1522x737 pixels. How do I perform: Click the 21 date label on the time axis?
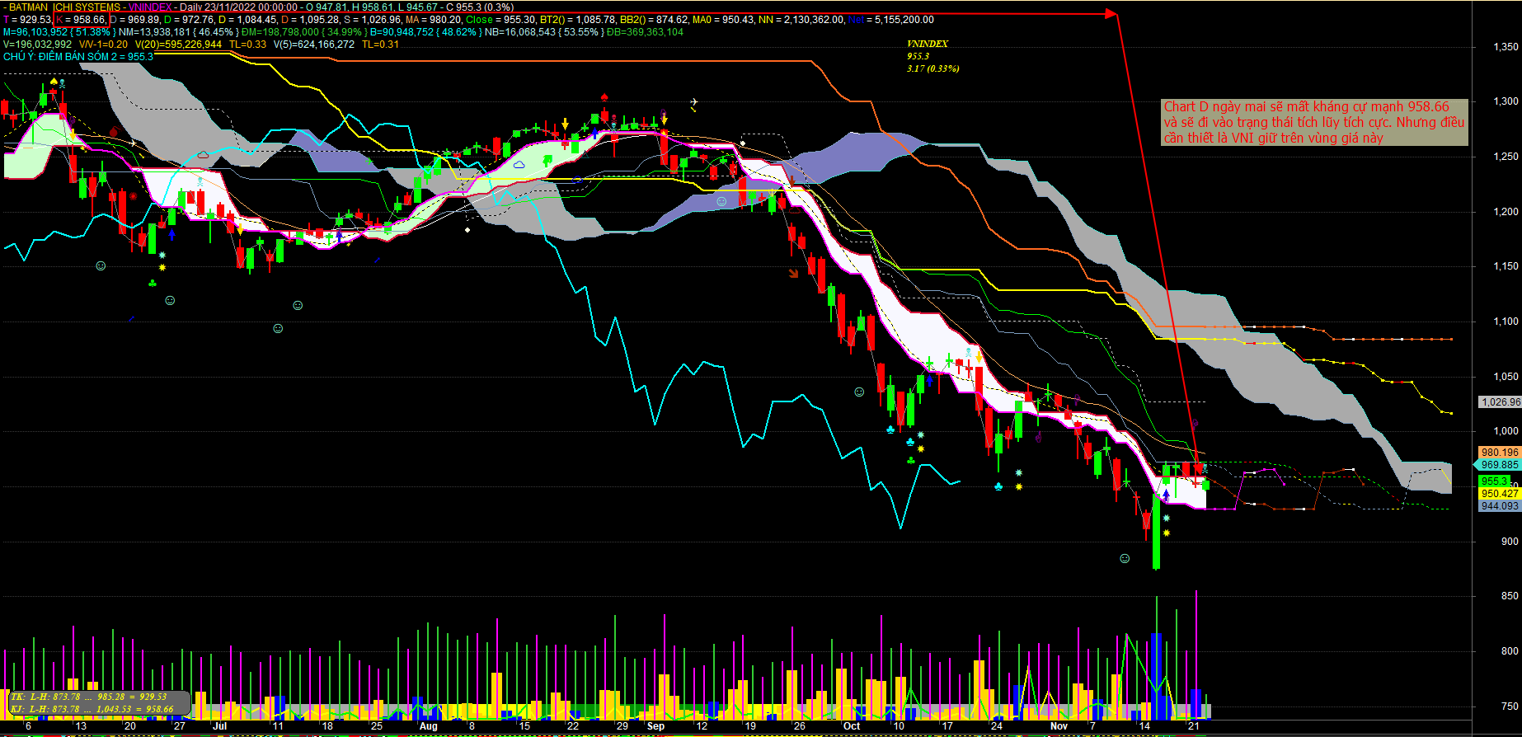tap(1193, 726)
